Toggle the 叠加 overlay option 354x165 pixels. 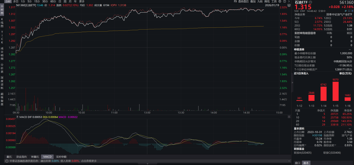[x=253, y=1]
